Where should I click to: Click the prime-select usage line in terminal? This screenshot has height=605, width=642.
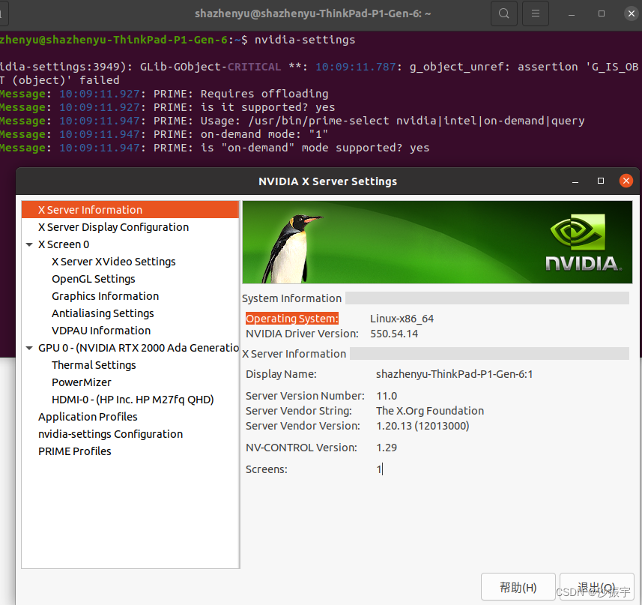[x=292, y=121]
